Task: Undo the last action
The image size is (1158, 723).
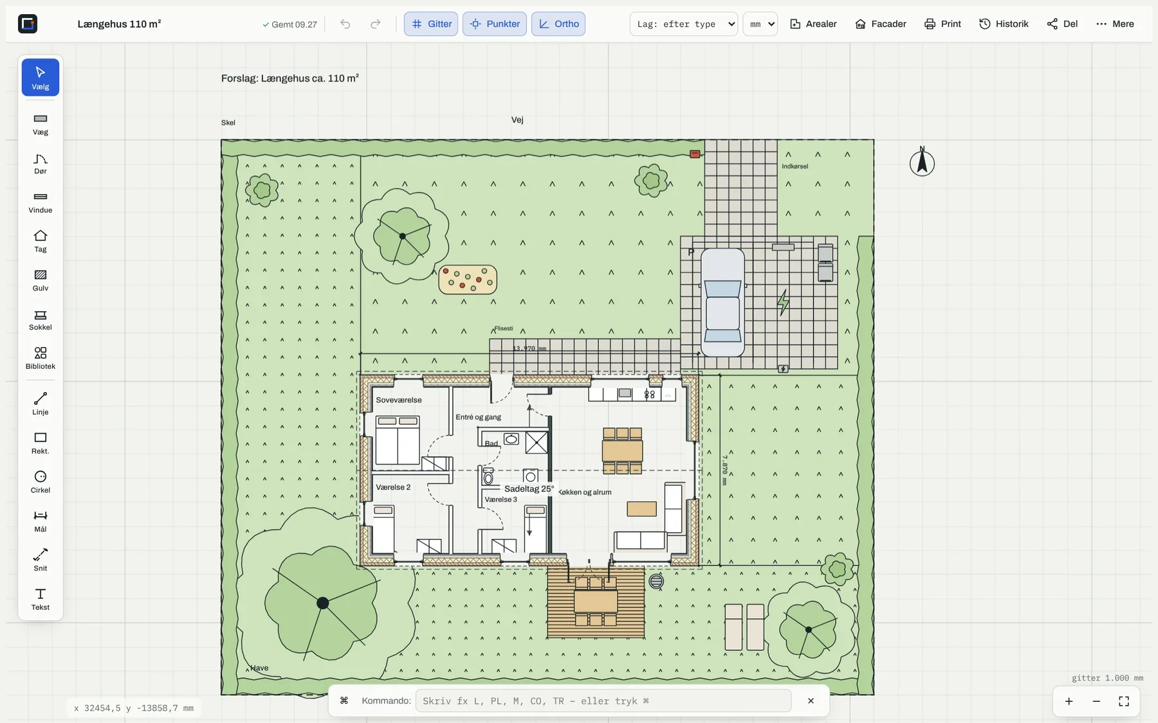Action: point(345,24)
